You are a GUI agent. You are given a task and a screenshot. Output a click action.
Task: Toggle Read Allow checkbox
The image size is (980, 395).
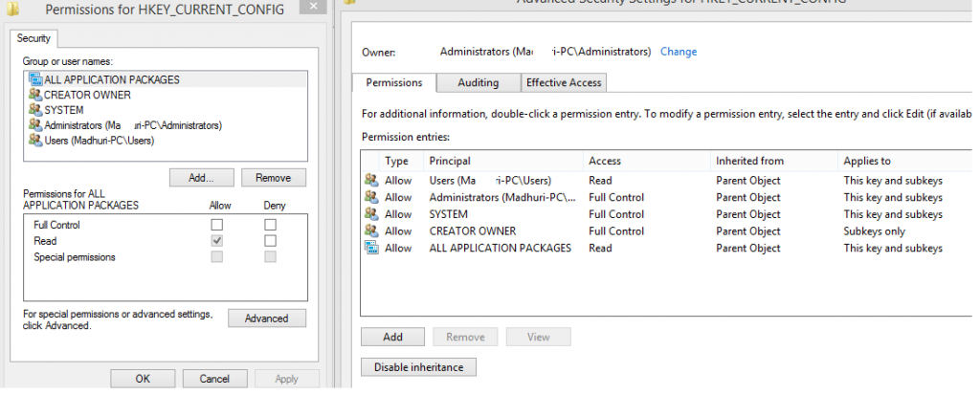click(217, 241)
